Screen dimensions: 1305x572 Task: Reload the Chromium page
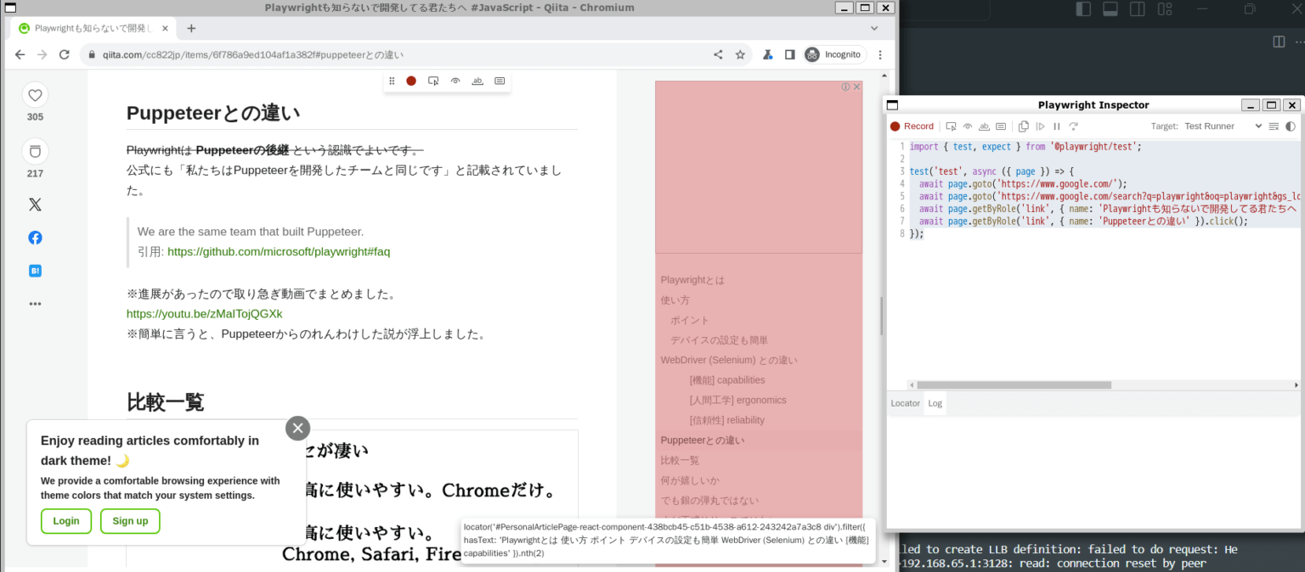click(64, 54)
